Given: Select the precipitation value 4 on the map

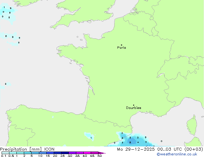Looking at the screenshot, I should click(x=138, y=142).
